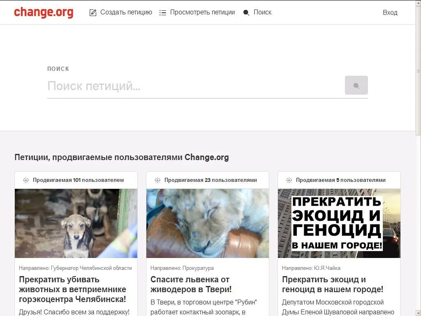Click the pencil icon beside Создать петицию

coord(93,13)
